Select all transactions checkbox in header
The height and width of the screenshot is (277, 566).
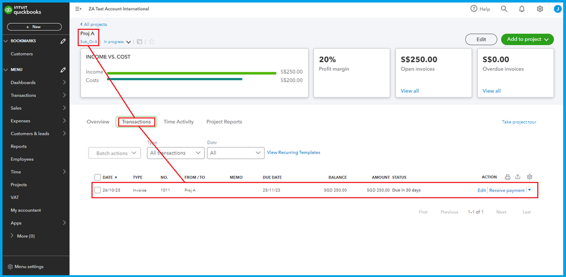coord(97,177)
